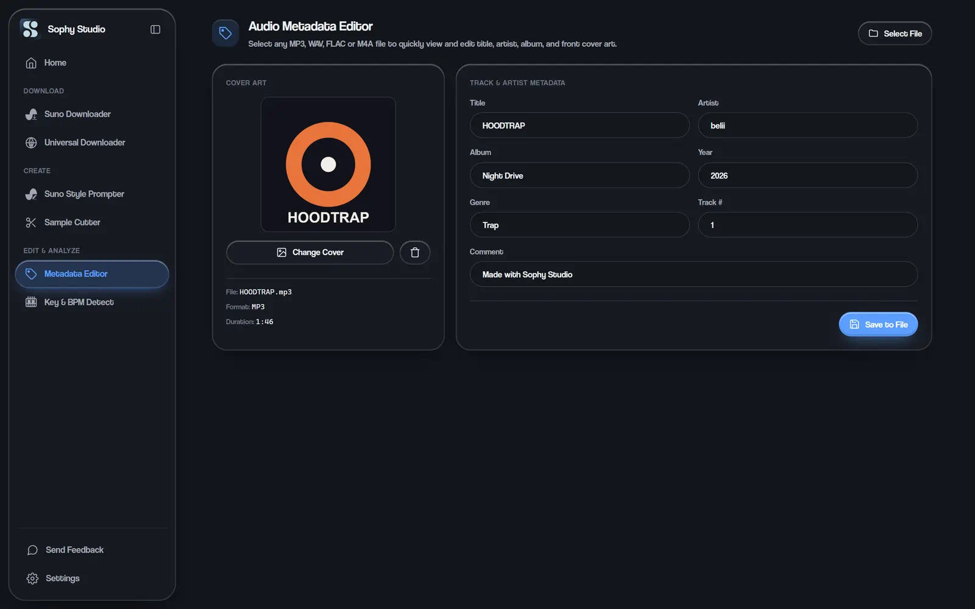Click the Settings gear icon
This screenshot has height=609, width=975.
tap(32, 579)
